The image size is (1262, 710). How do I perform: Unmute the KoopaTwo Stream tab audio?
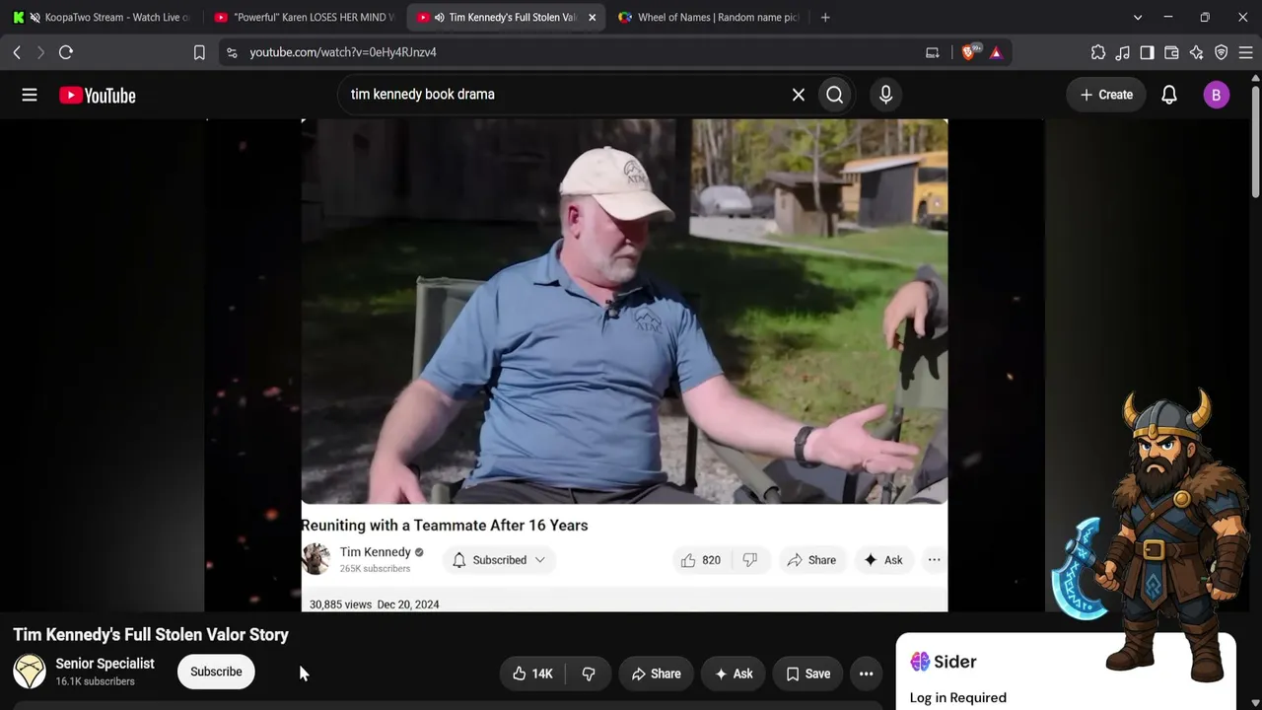pos(35,17)
